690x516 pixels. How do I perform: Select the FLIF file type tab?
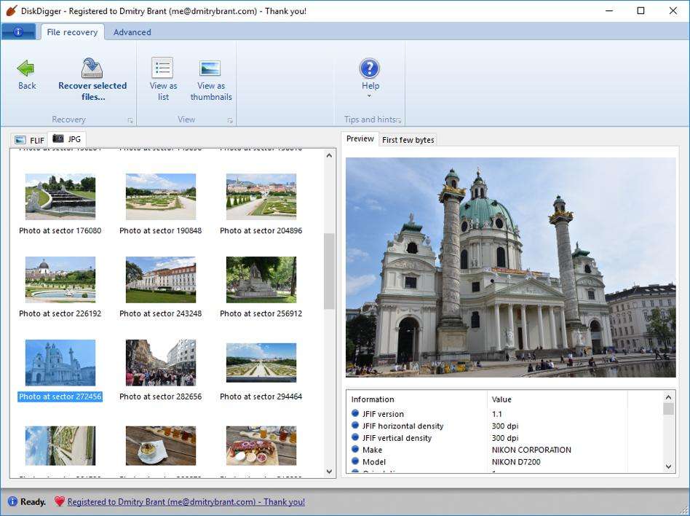31,138
